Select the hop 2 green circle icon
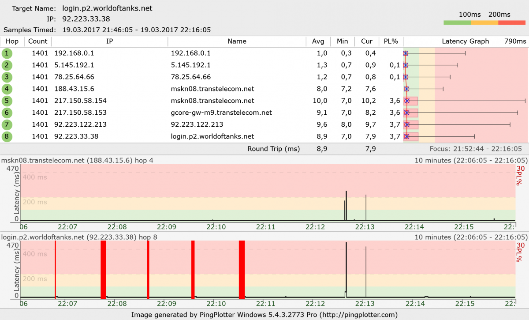The width and height of the screenshot is (529, 320). click(7, 65)
